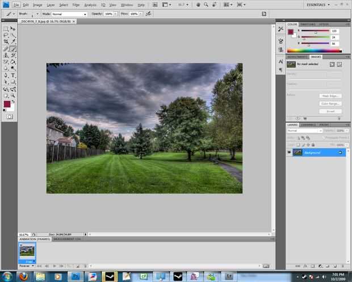Open the Flow slider arrow
This screenshot has height=282, width=352.
tap(141, 14)
